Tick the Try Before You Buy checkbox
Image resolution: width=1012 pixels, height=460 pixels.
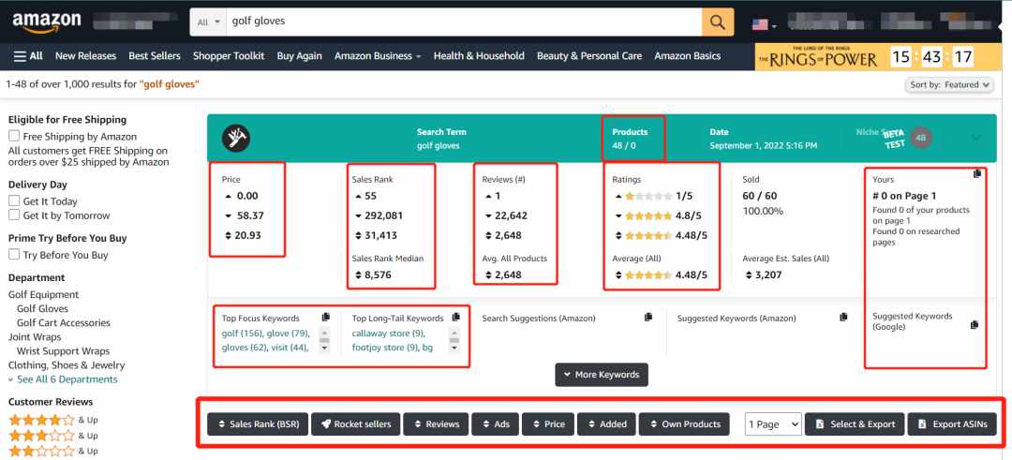point(13,255)
